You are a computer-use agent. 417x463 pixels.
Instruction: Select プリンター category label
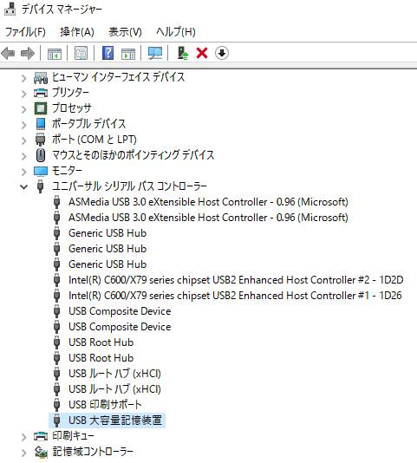point(70,93)
